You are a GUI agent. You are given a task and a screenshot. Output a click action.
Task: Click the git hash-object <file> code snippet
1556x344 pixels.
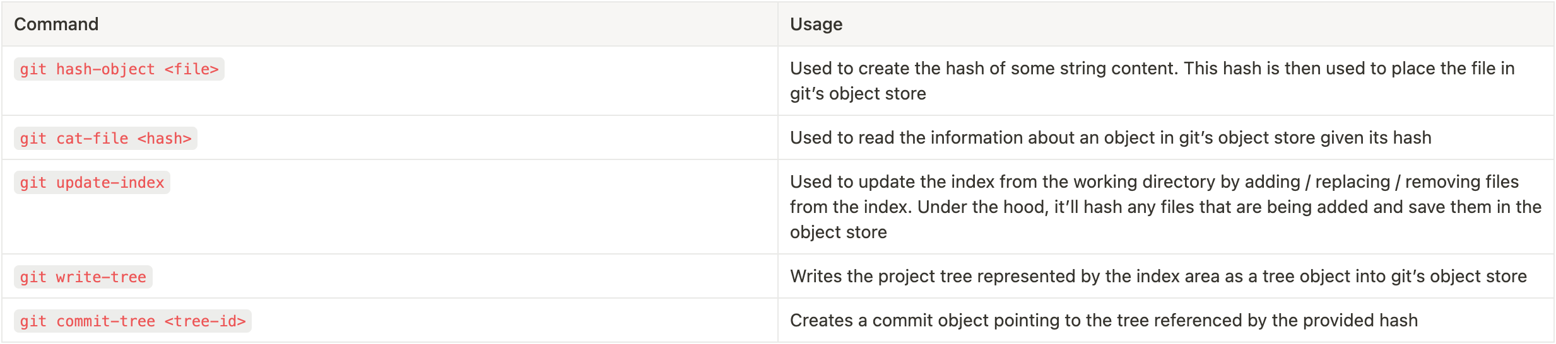coord(119,69)
